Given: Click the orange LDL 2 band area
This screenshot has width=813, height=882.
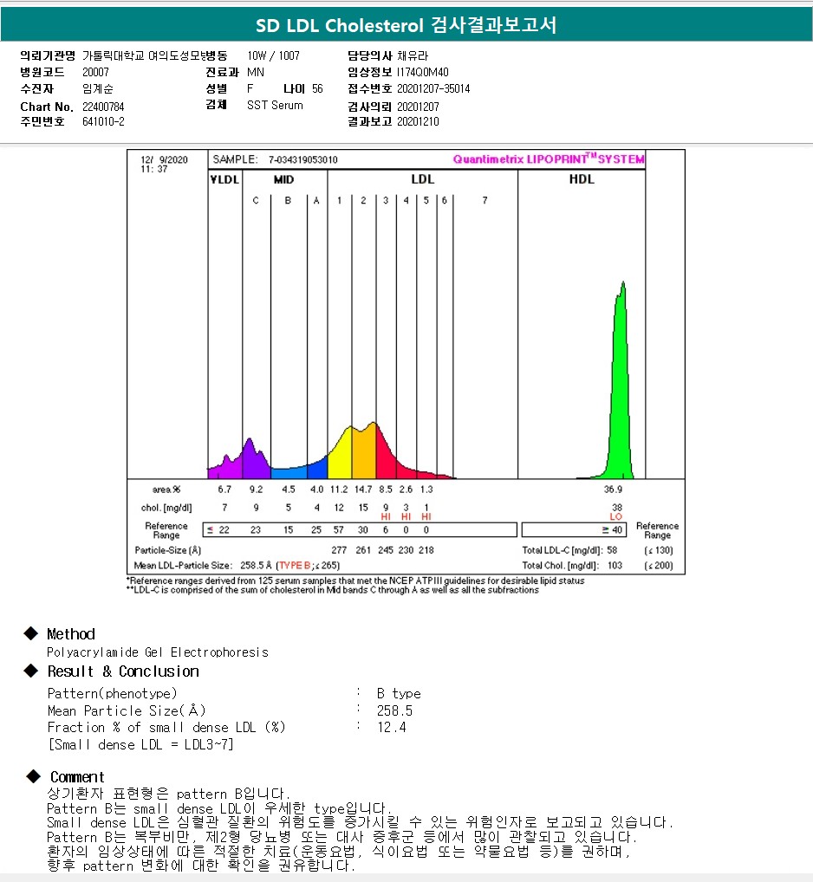Looking at the screenshot, I should pyautogui.click(x=364, y=453).
